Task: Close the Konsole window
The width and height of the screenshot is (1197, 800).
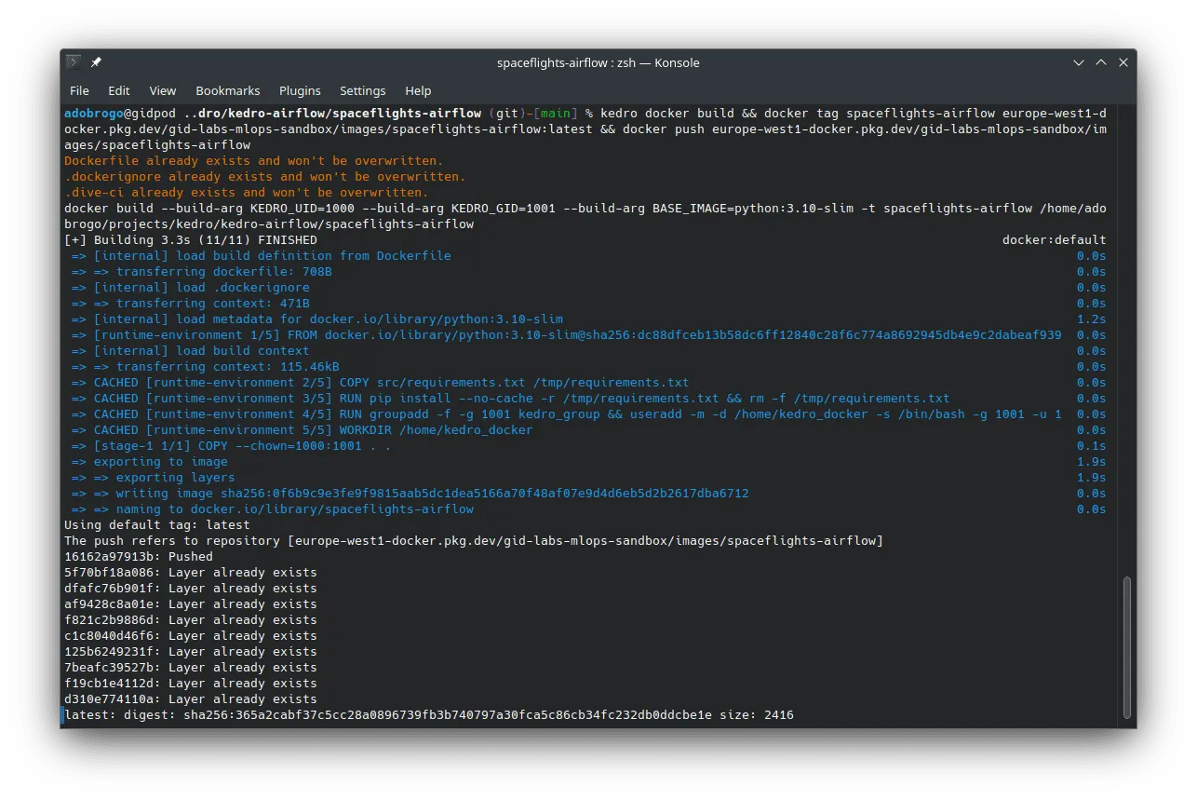Action: pos(1123,62)
